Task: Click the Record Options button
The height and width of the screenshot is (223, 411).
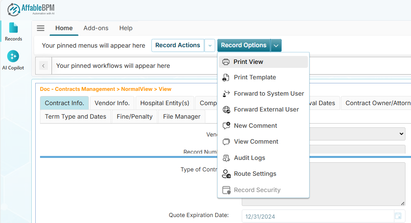Action: [x=243, y=46]
